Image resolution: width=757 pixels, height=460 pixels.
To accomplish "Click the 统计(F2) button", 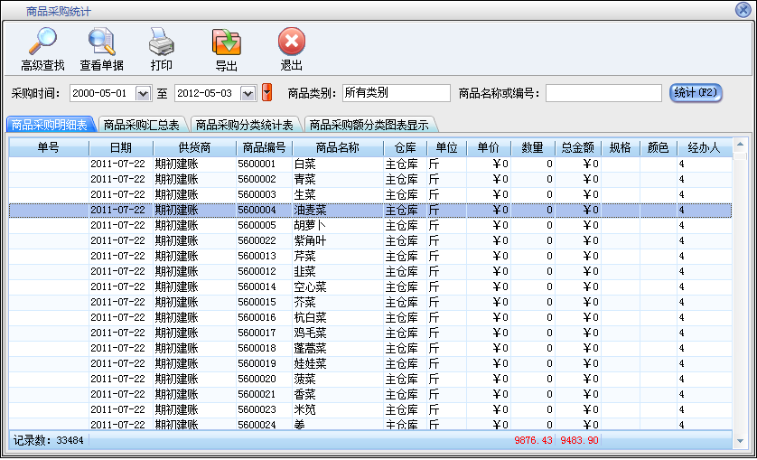I will pos(696,92).
